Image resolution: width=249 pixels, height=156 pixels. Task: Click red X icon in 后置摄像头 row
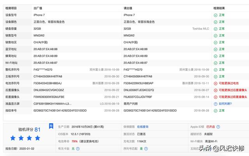[216, 90]
